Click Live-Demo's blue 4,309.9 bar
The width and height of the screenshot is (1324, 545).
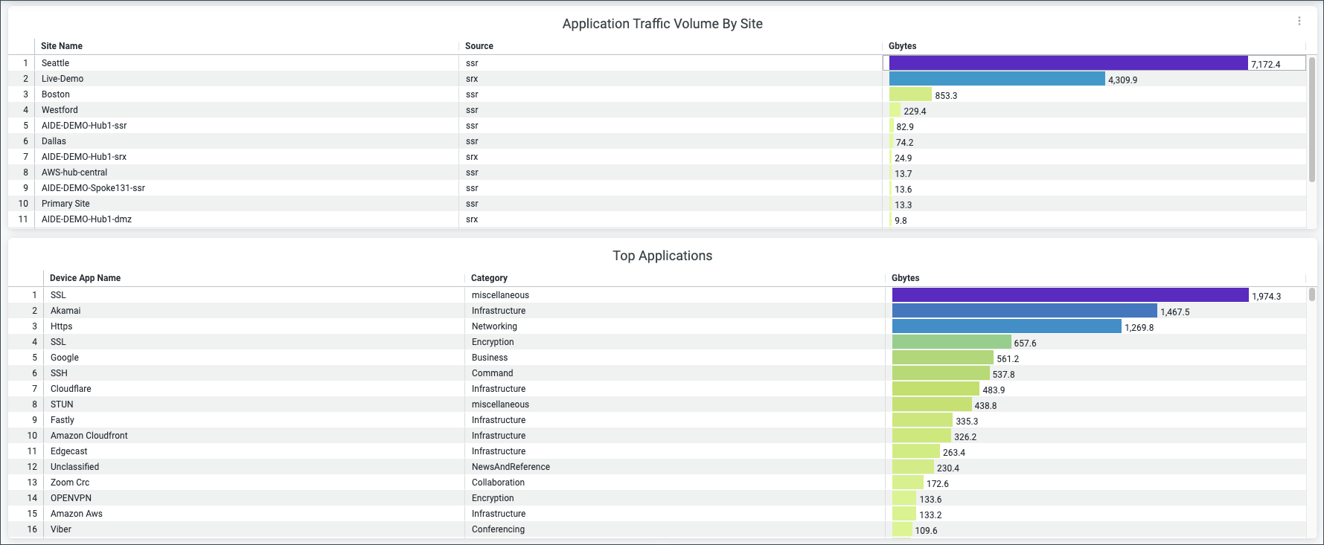997,79
